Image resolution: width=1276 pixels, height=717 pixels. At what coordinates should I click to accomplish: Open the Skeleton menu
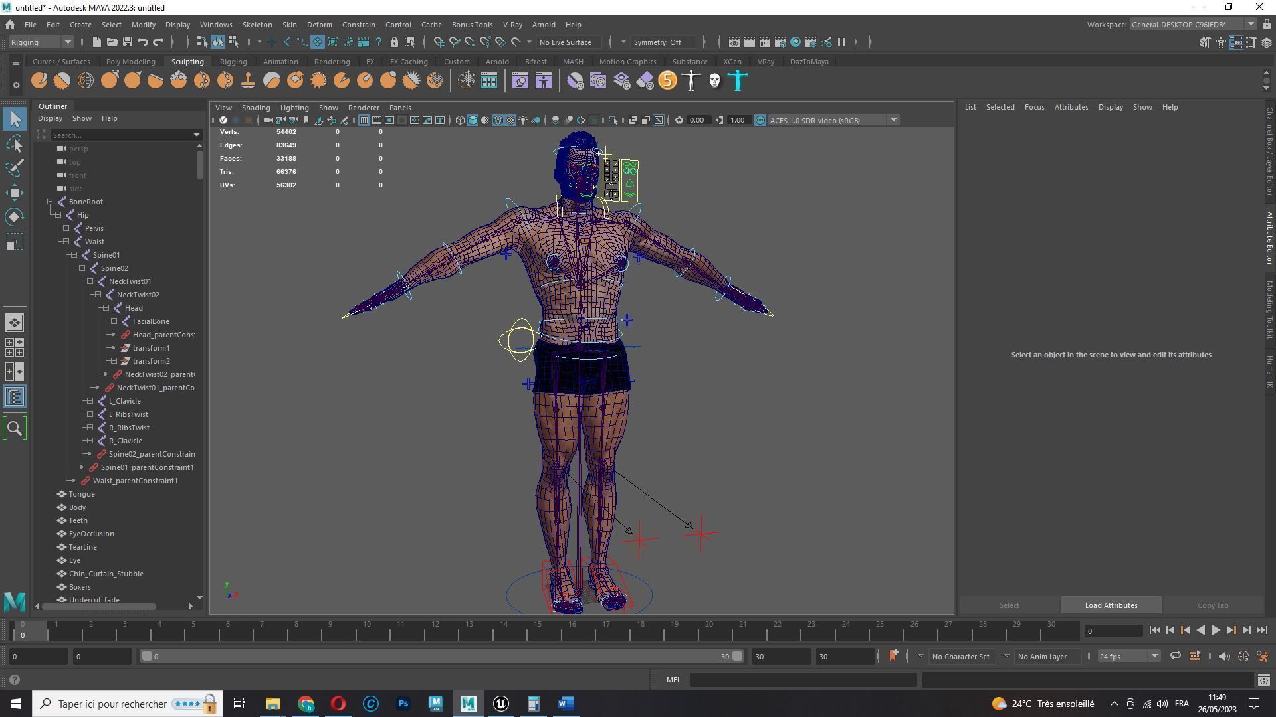[x=257, y=25]
